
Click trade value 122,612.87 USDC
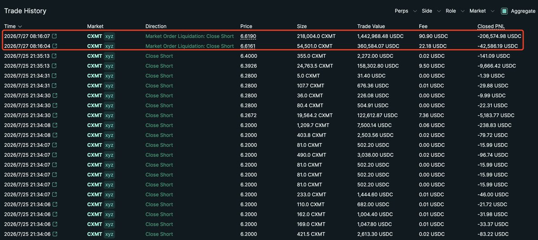point(377,115)
